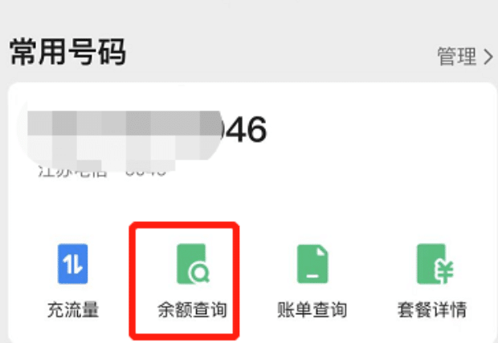
Task: Click the 余额查询 text label
Action: 193,309
